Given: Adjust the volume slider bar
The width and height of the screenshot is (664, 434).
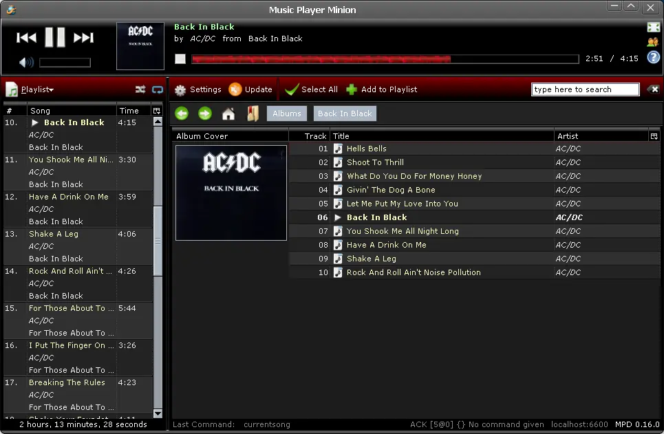Looking at the screenshot, I should (65, 63).
